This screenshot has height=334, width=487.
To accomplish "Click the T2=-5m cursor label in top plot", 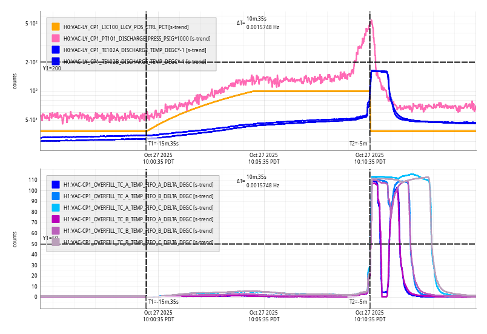I will click(x=358, y=144).
